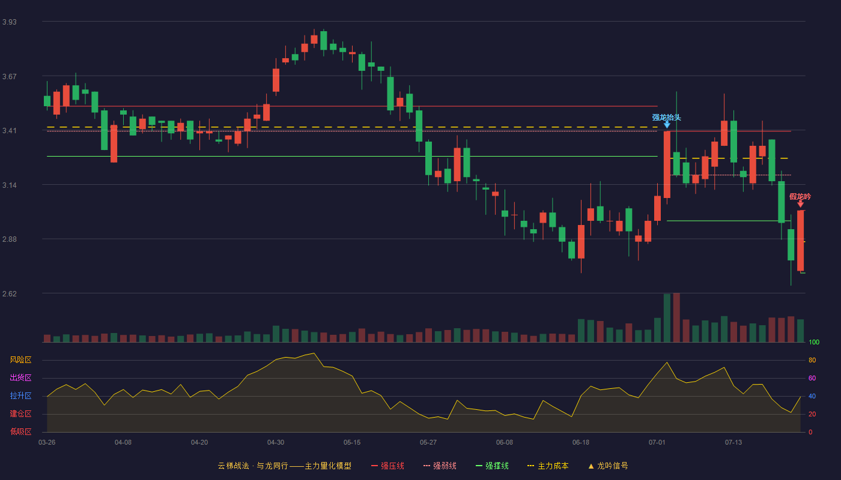Click the 06-18 date label
This screenshot has height=480, width=841.
click(x=581, y=442)
